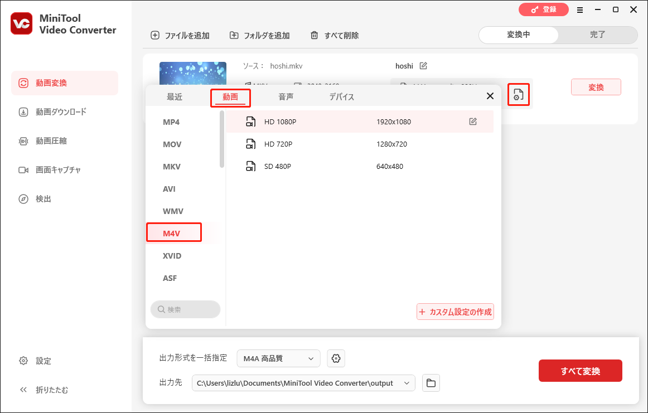Click カスタム設定の作成 button
Image resolution: width=648 pixels, height=413 pixels.
(x=455, y=312)
